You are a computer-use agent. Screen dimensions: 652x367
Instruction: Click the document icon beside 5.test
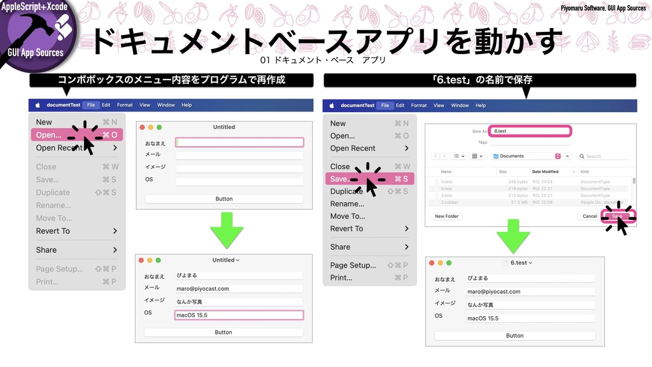437,189
